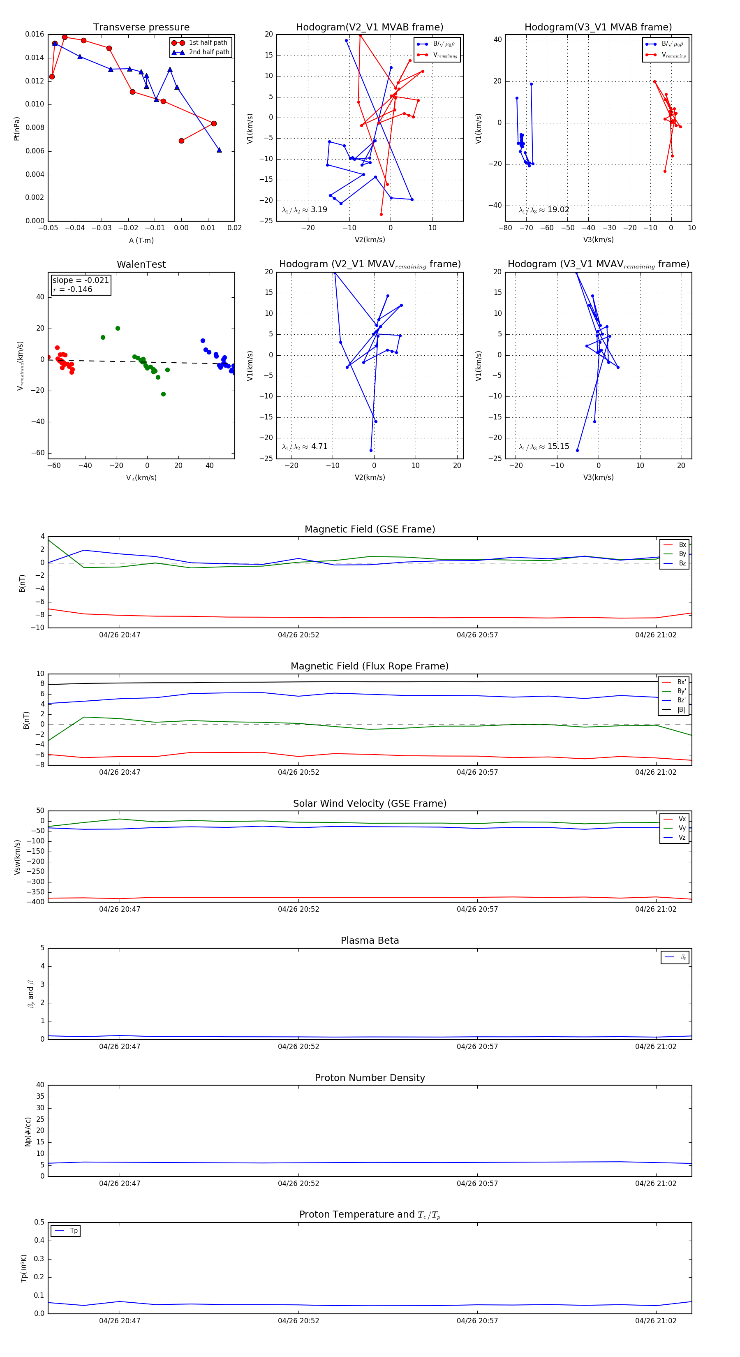Click the "Tp(10^6K)" y-axis label
This screenshot has width=740, height=1357.
tap(24, 1268)
